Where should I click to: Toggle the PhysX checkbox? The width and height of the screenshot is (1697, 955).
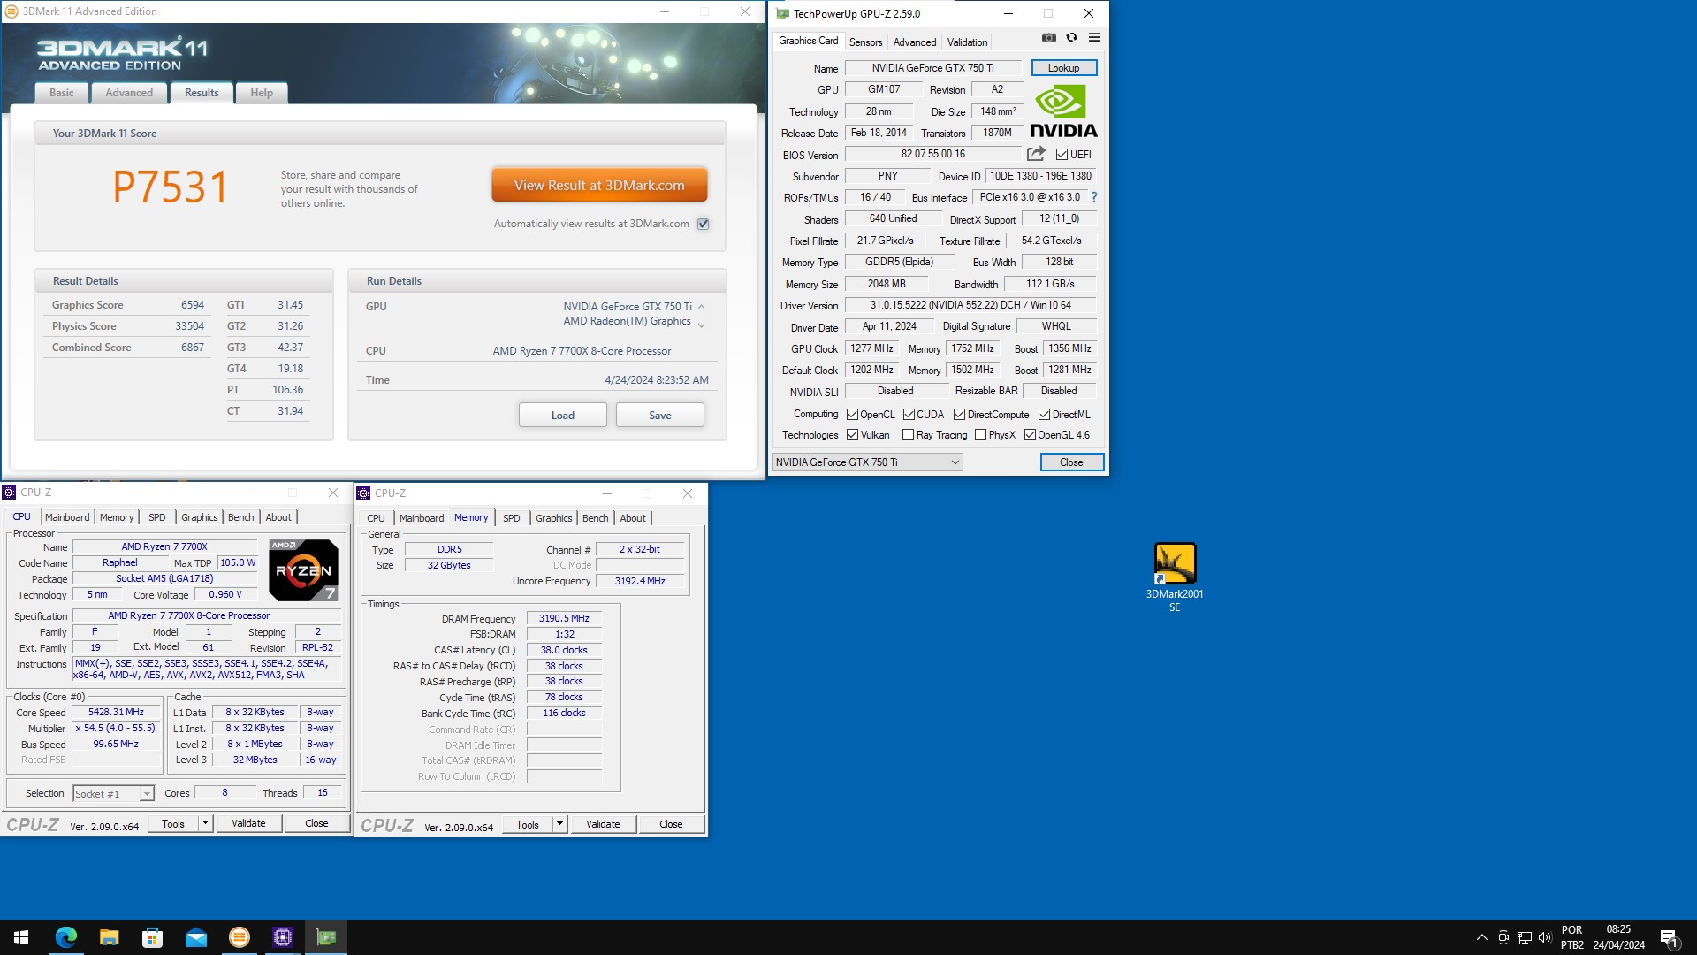click(980, 435)
